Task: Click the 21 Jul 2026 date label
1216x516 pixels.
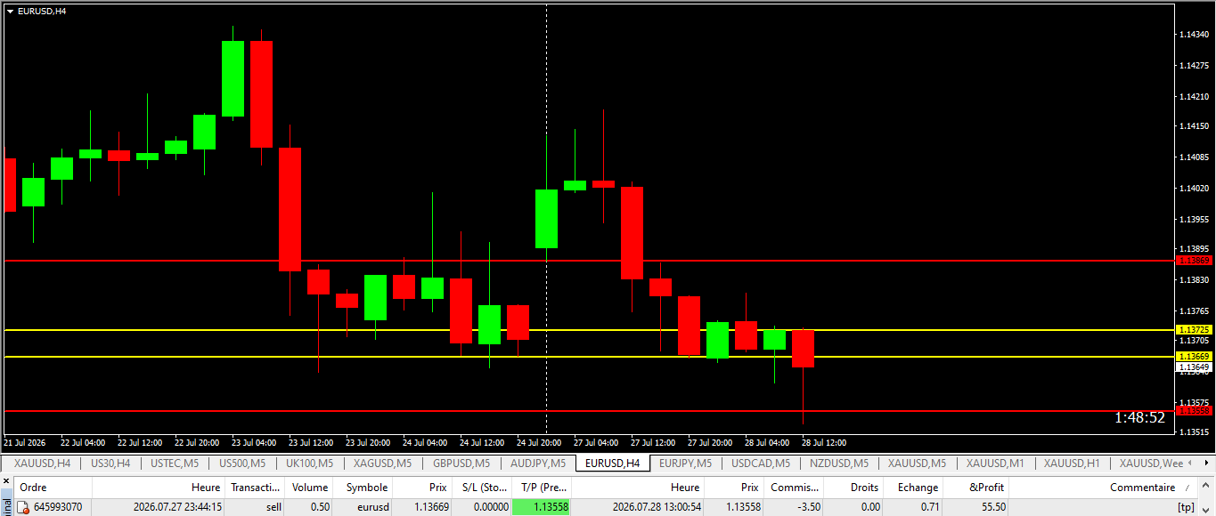Action: [25, 442]
